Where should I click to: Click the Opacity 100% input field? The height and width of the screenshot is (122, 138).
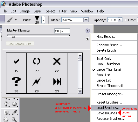click(113, 20)
